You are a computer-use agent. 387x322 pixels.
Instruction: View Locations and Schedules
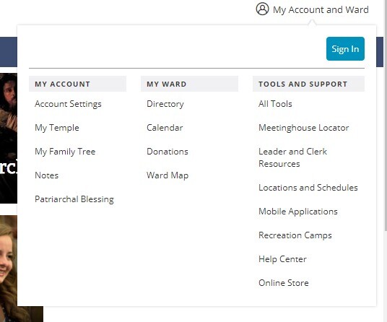point(308,188)
